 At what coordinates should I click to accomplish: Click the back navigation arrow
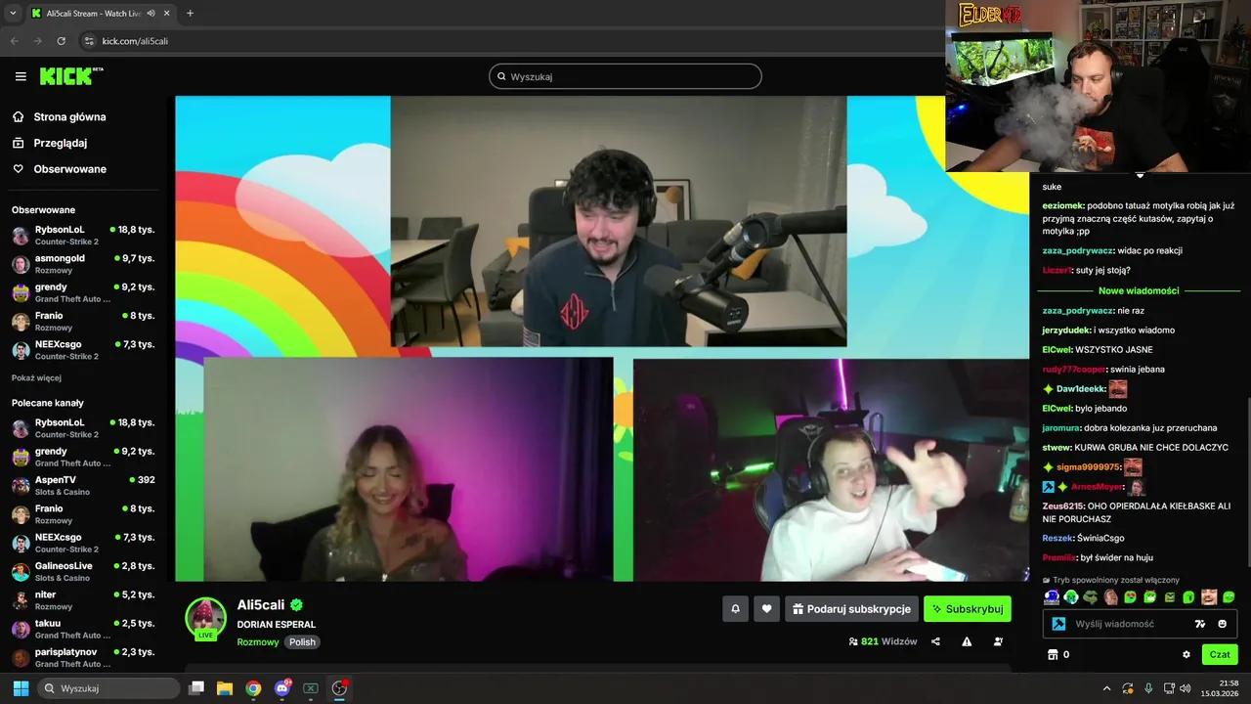tap(14, 41)
